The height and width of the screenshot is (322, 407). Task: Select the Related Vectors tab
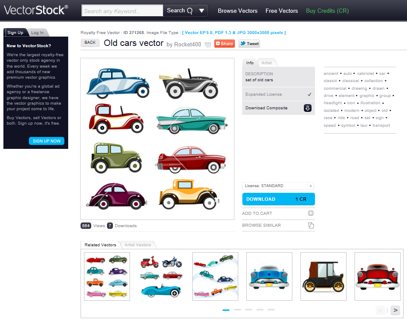click(x=100, y=245)
